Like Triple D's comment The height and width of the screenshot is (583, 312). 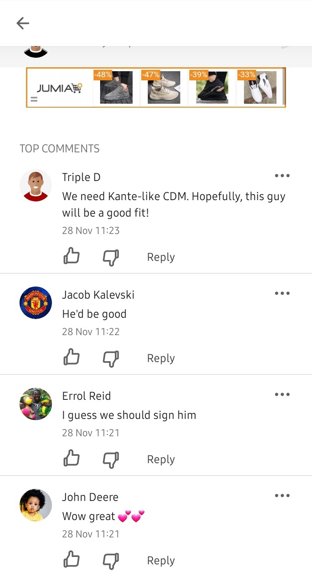coord(71,256)
